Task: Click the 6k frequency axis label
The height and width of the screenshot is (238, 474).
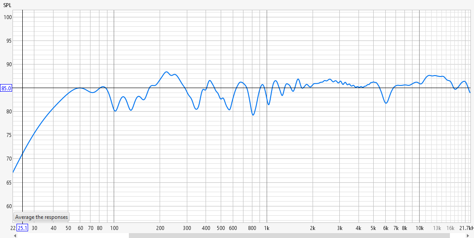Action: pos(385,228)
